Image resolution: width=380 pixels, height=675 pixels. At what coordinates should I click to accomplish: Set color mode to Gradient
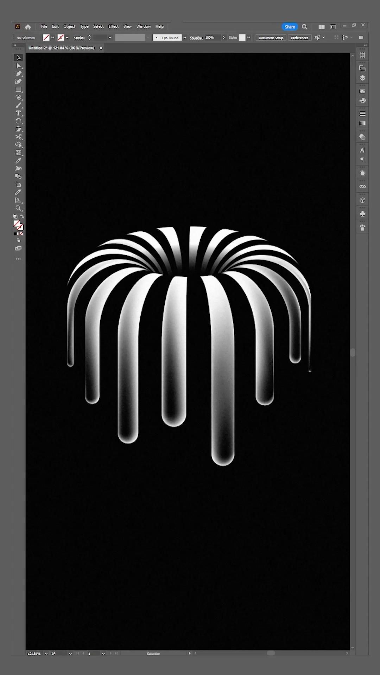(18, 234)
